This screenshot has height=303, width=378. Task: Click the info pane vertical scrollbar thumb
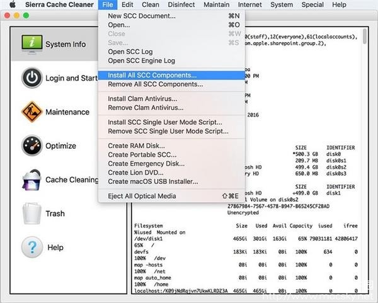pos(365,37)
